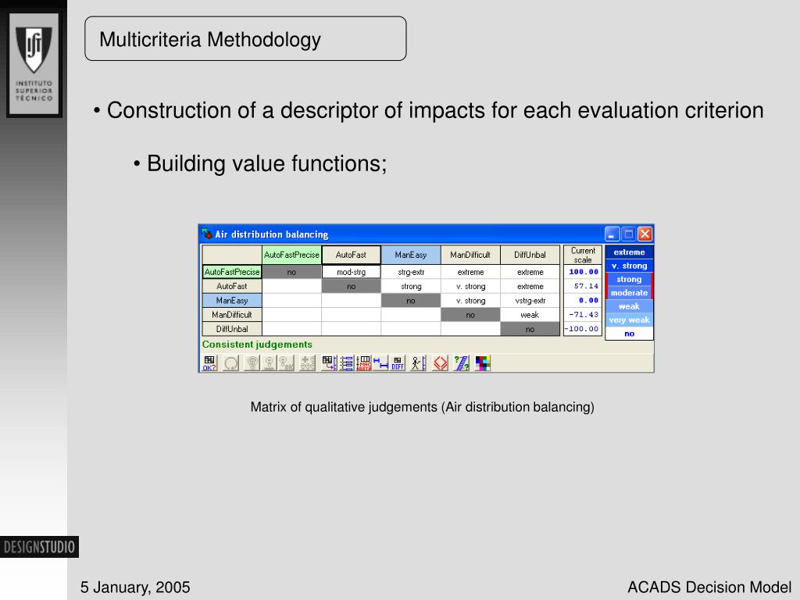Click the stick figure with scale icon

coord(418,362)
